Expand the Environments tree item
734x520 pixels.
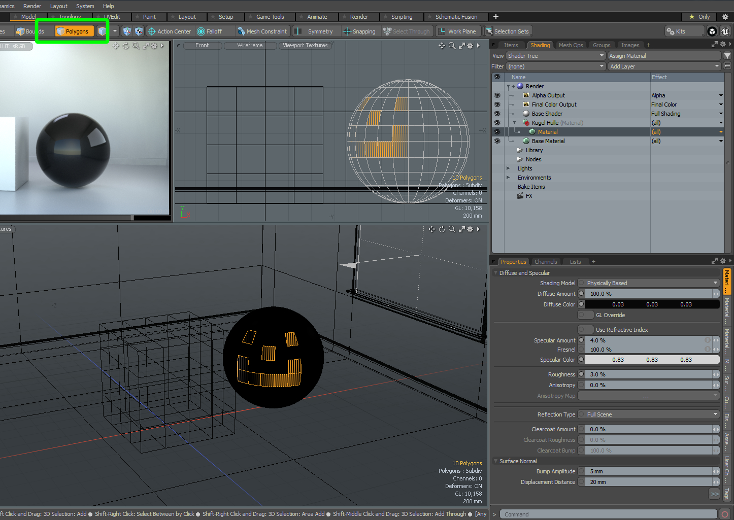point(508,178)
